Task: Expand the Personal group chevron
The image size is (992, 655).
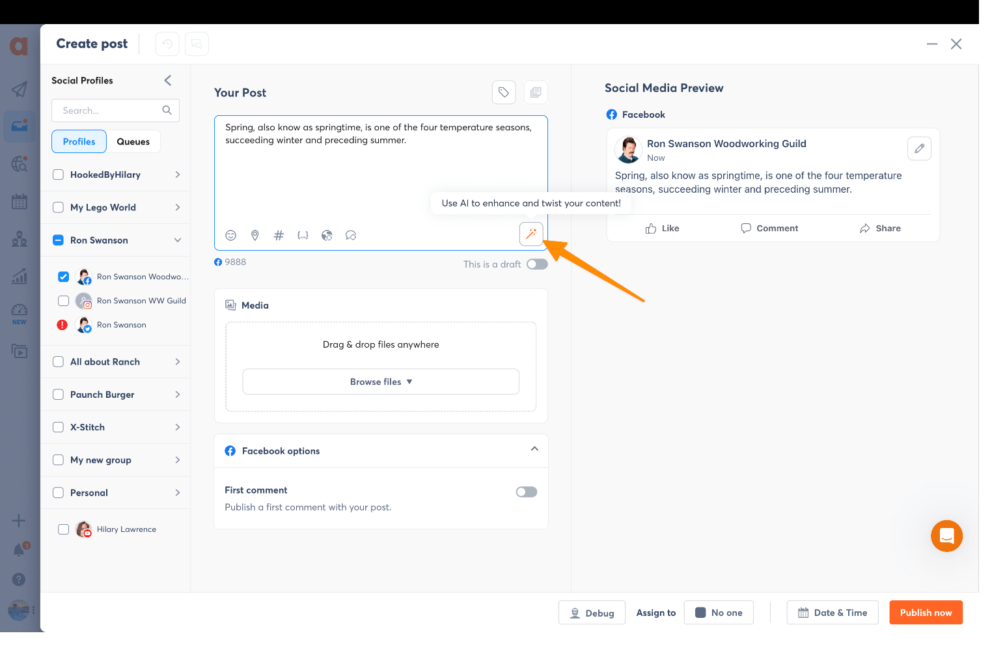Action: tap(177, 493)
